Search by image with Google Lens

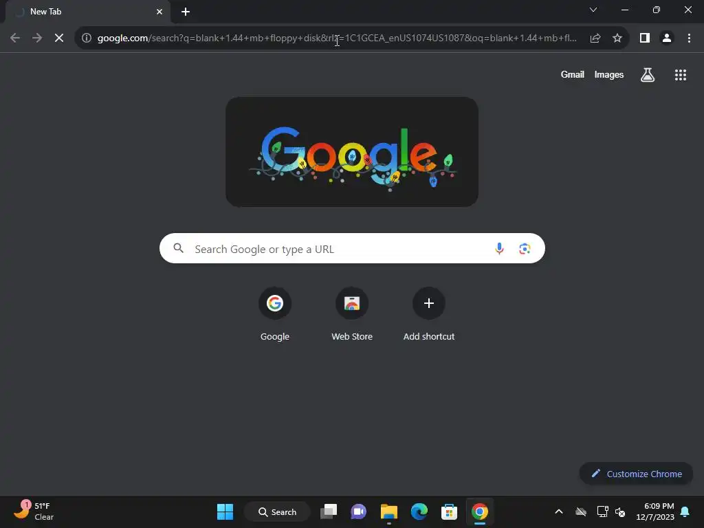point(525,248)
